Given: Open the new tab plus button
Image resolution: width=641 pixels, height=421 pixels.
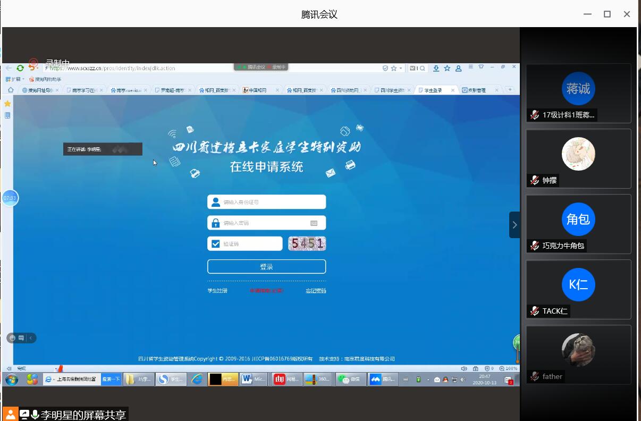Looking at the screenshot, I should click(x=510, y=90).
